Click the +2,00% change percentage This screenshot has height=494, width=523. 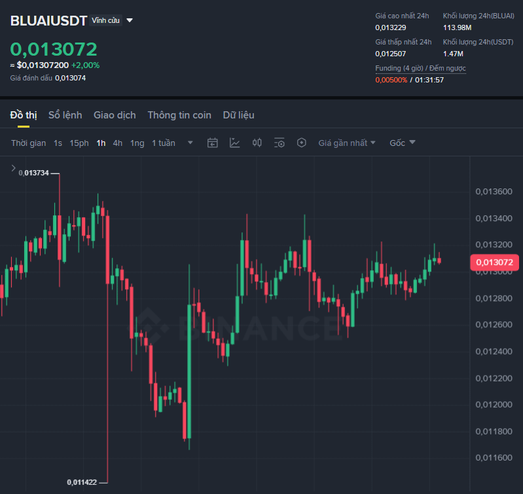(85, 65)
